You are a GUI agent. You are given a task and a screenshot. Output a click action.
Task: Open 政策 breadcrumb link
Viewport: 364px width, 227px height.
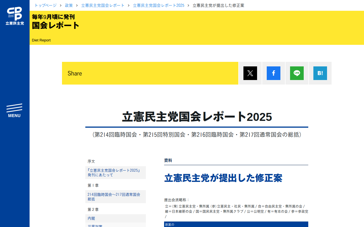point(69,5)
